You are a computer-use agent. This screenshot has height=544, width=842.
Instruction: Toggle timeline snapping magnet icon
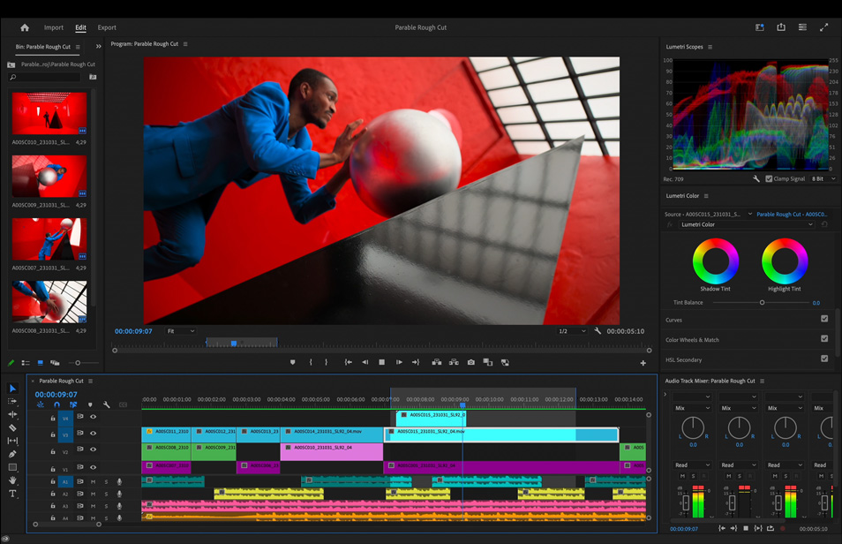(x=56, y=405)
